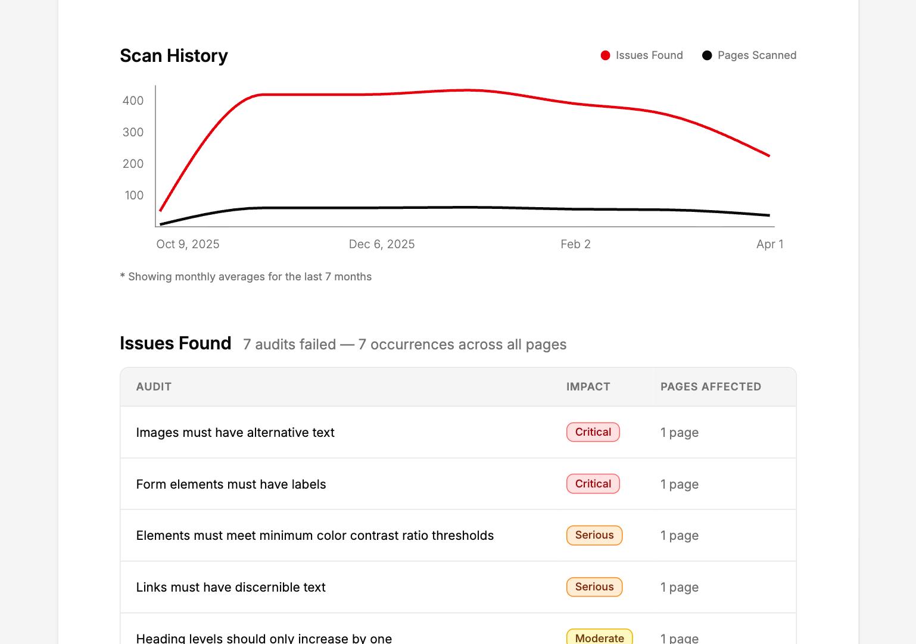Open the Links must have discernible text audit
The image size is (916, 644).
click(x=231, y=587)
